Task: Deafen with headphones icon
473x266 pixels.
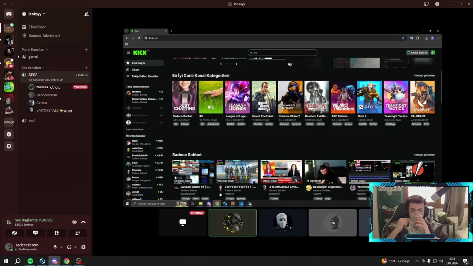Action: (69, 247)
